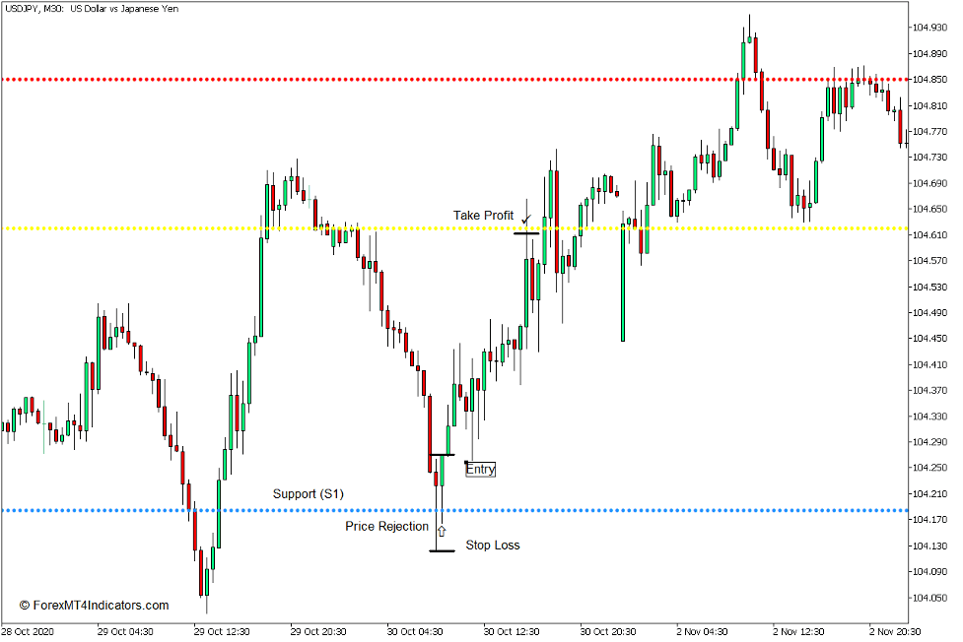Click the black Take Profit level line
This screenshot has height=642, width=963.
[x=524, y=234]
